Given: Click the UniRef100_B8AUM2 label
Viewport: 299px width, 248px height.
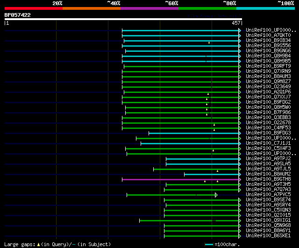Looking at the screenshot, I should [268, 174].
